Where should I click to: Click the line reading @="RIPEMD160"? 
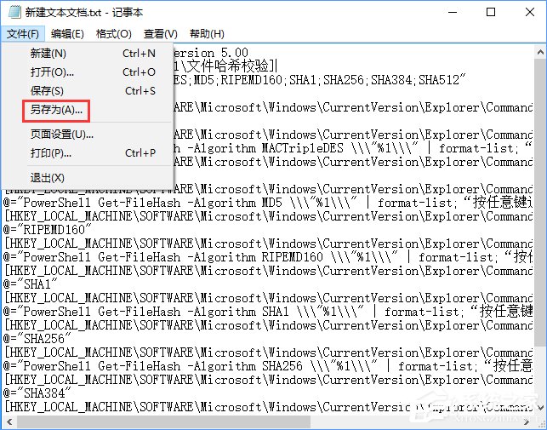coord(48,230)
